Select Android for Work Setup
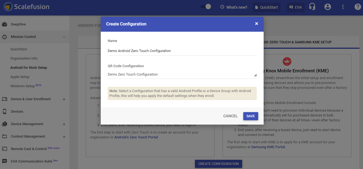 click(29, 68)
